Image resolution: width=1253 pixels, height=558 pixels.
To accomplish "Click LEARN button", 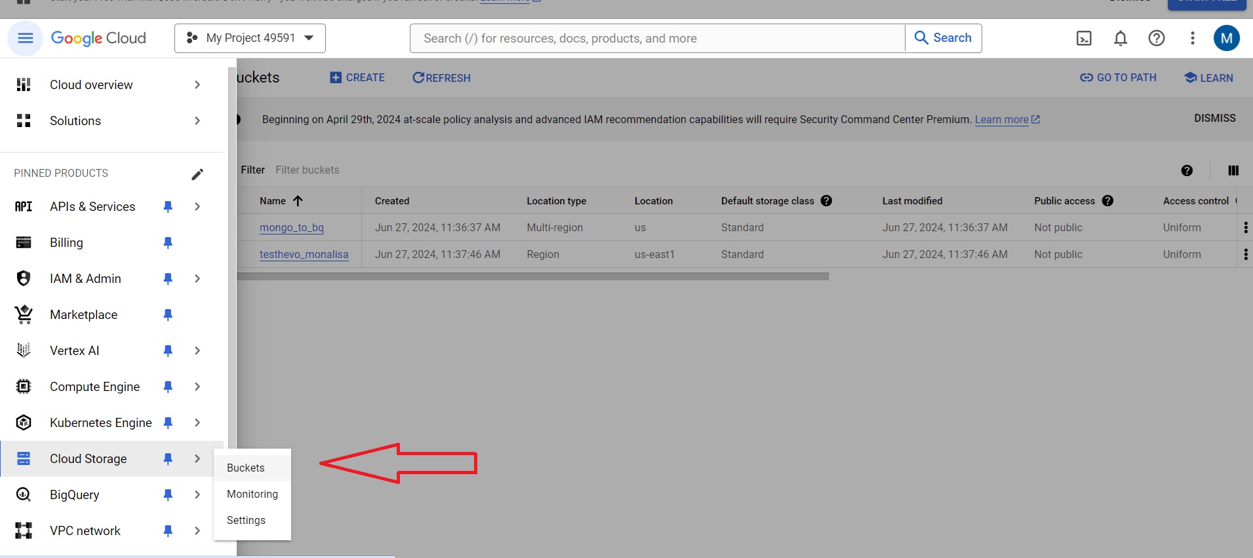I will (1208, 78).
